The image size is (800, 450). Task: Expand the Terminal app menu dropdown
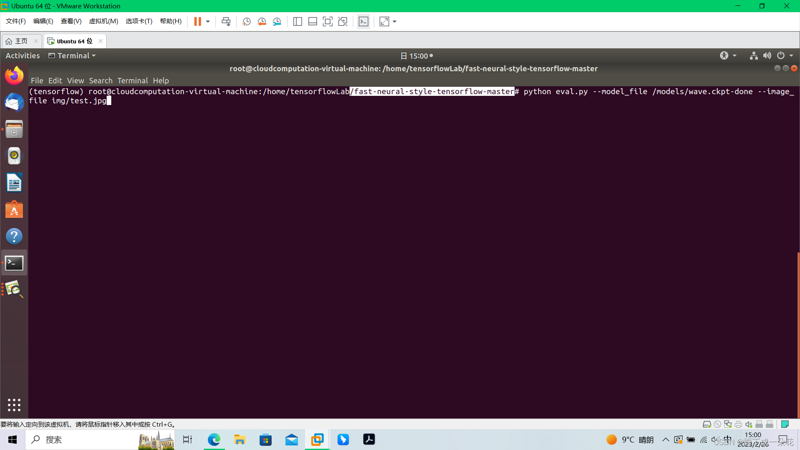pyautogui.click(x=72, y=56)
